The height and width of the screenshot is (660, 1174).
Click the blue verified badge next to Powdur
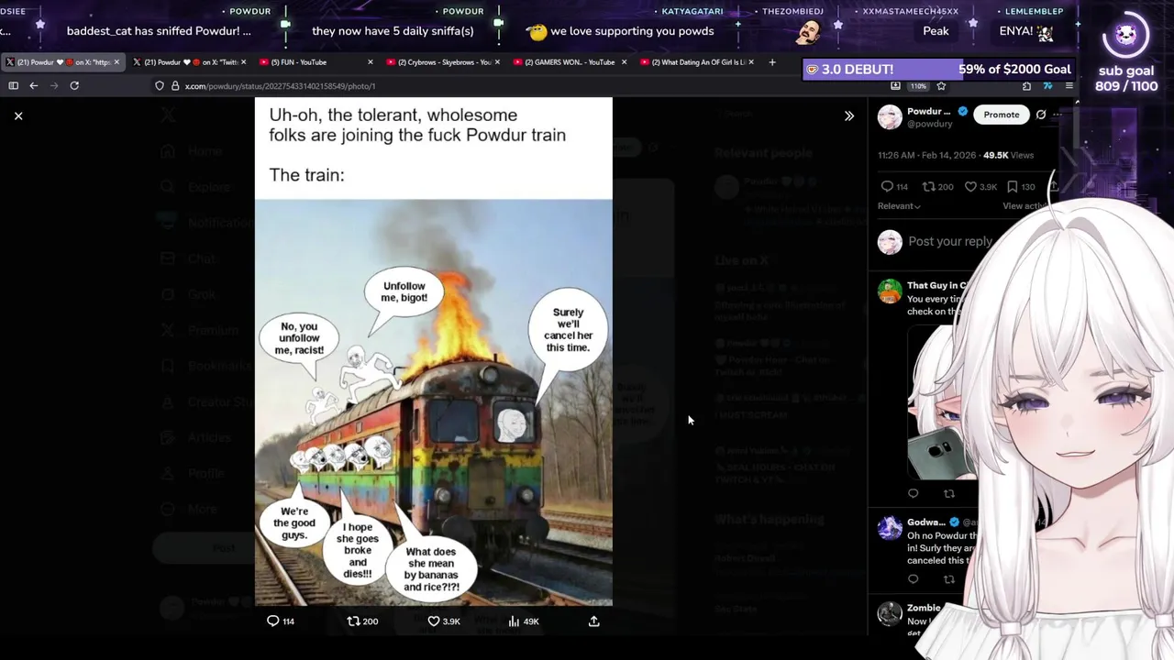(963, 112)
